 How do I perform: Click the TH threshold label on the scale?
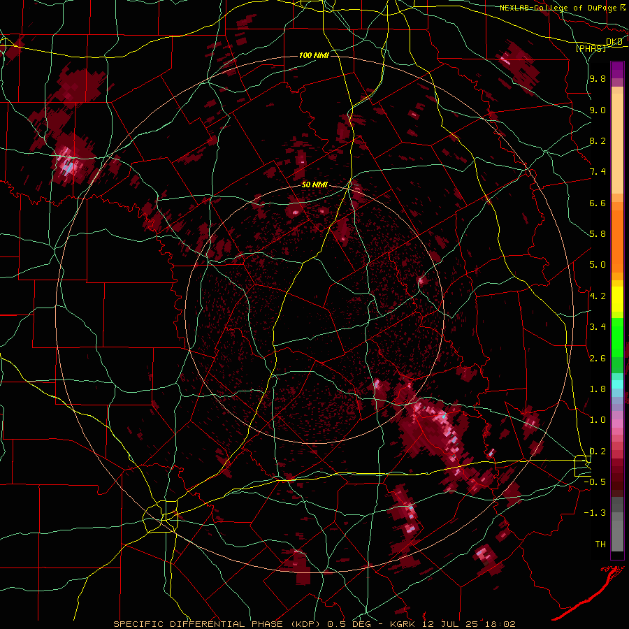point(600,544)
